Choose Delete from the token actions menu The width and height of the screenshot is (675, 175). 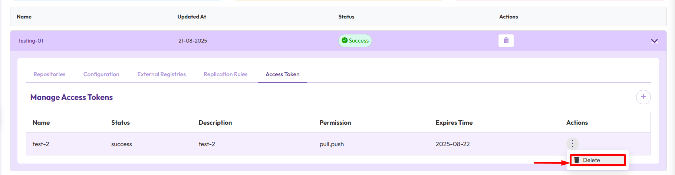pyautogui.click(x=591, y=160)
